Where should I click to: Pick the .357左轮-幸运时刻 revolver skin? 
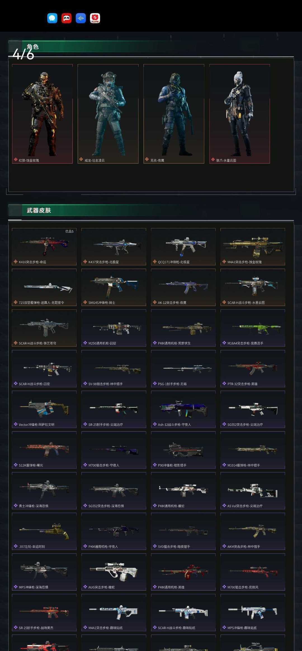click(x=44, y=531)
